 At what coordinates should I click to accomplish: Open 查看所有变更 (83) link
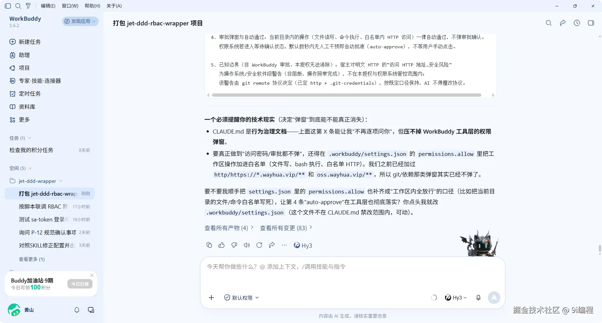[x=286, y=228]
